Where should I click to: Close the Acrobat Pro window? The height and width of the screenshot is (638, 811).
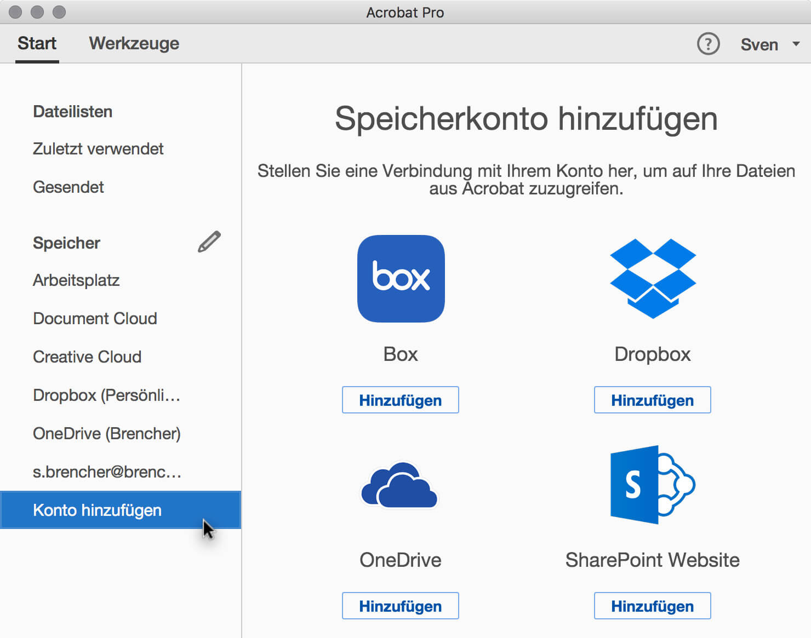[x=15, y=12]
